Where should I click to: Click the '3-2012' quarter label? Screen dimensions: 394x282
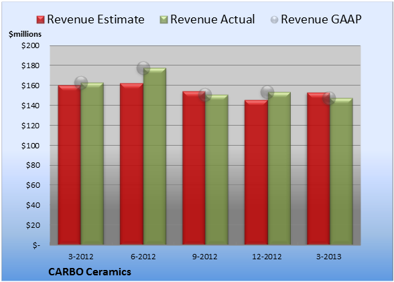81,257
